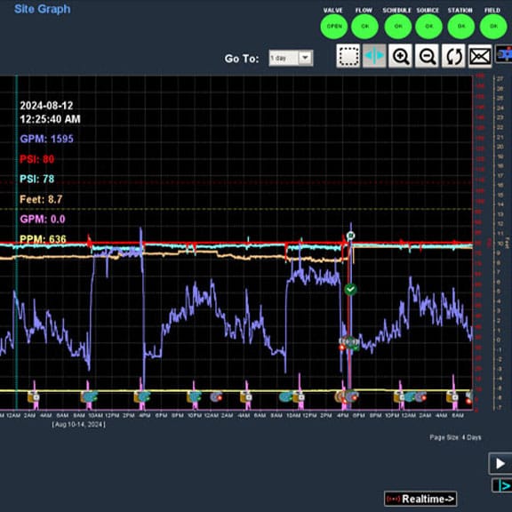This screenshot has width=512, height=512.
Task: Click the cyan PSI: 78 readout
Action: pos(37,179)
